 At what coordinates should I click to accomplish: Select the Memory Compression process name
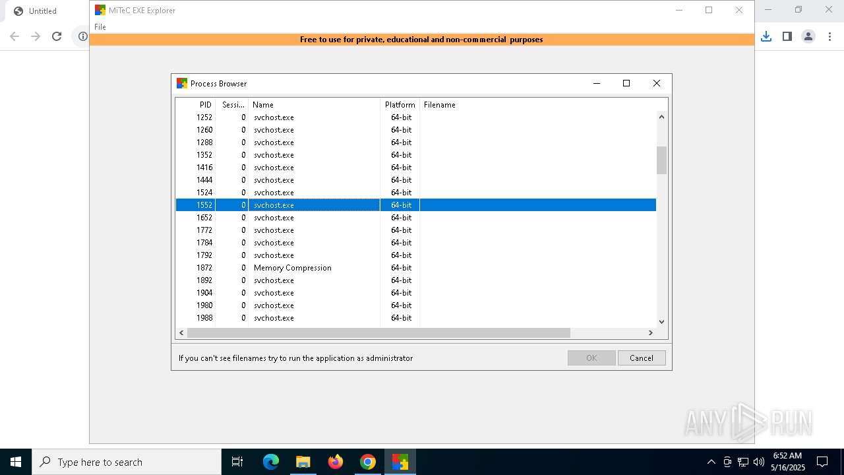pos(293,268)
